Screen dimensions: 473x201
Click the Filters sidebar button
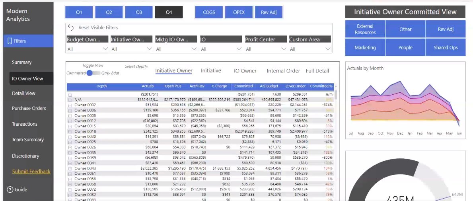click(x=28, y=41)
